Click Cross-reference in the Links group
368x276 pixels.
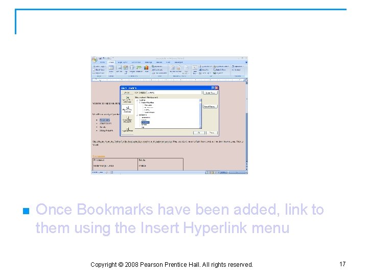point(159,73)
